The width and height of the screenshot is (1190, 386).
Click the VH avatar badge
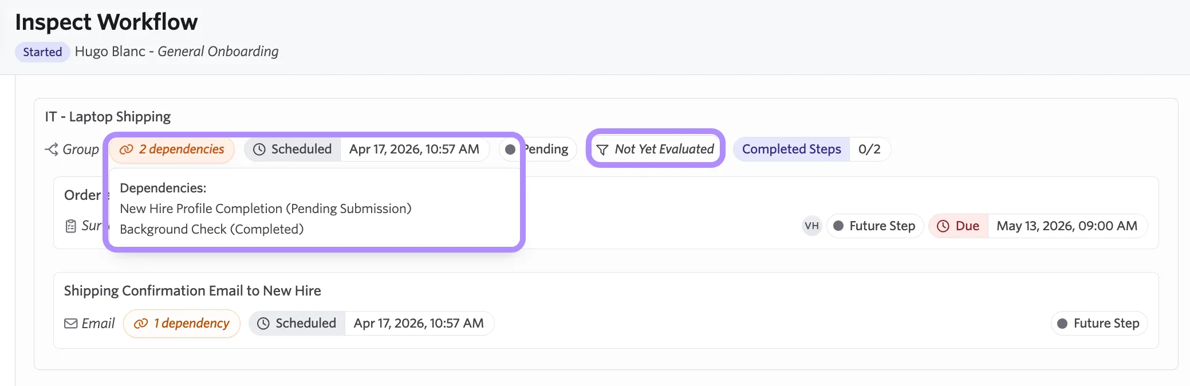(x=811, y=226)
